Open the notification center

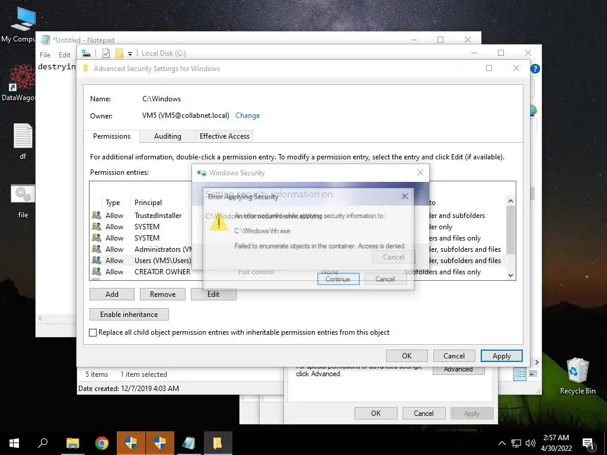[589, 444]
